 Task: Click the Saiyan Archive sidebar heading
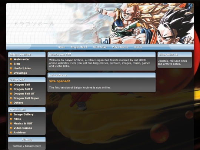20,54
